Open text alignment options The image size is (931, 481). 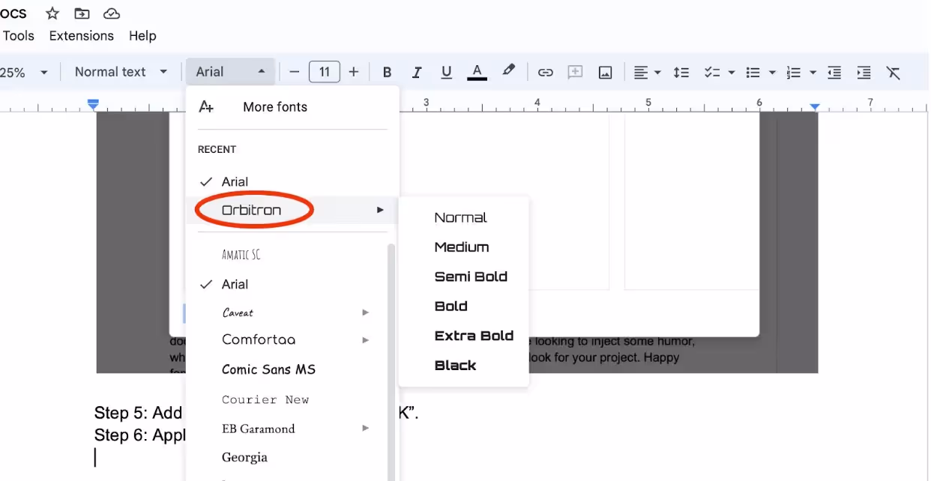click(x=647, y=72)
